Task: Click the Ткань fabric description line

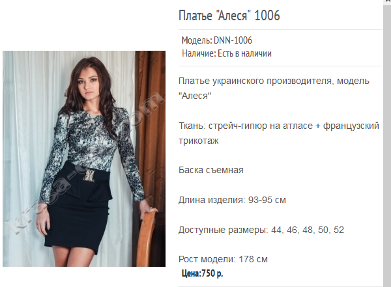Action: coord(279,133)
